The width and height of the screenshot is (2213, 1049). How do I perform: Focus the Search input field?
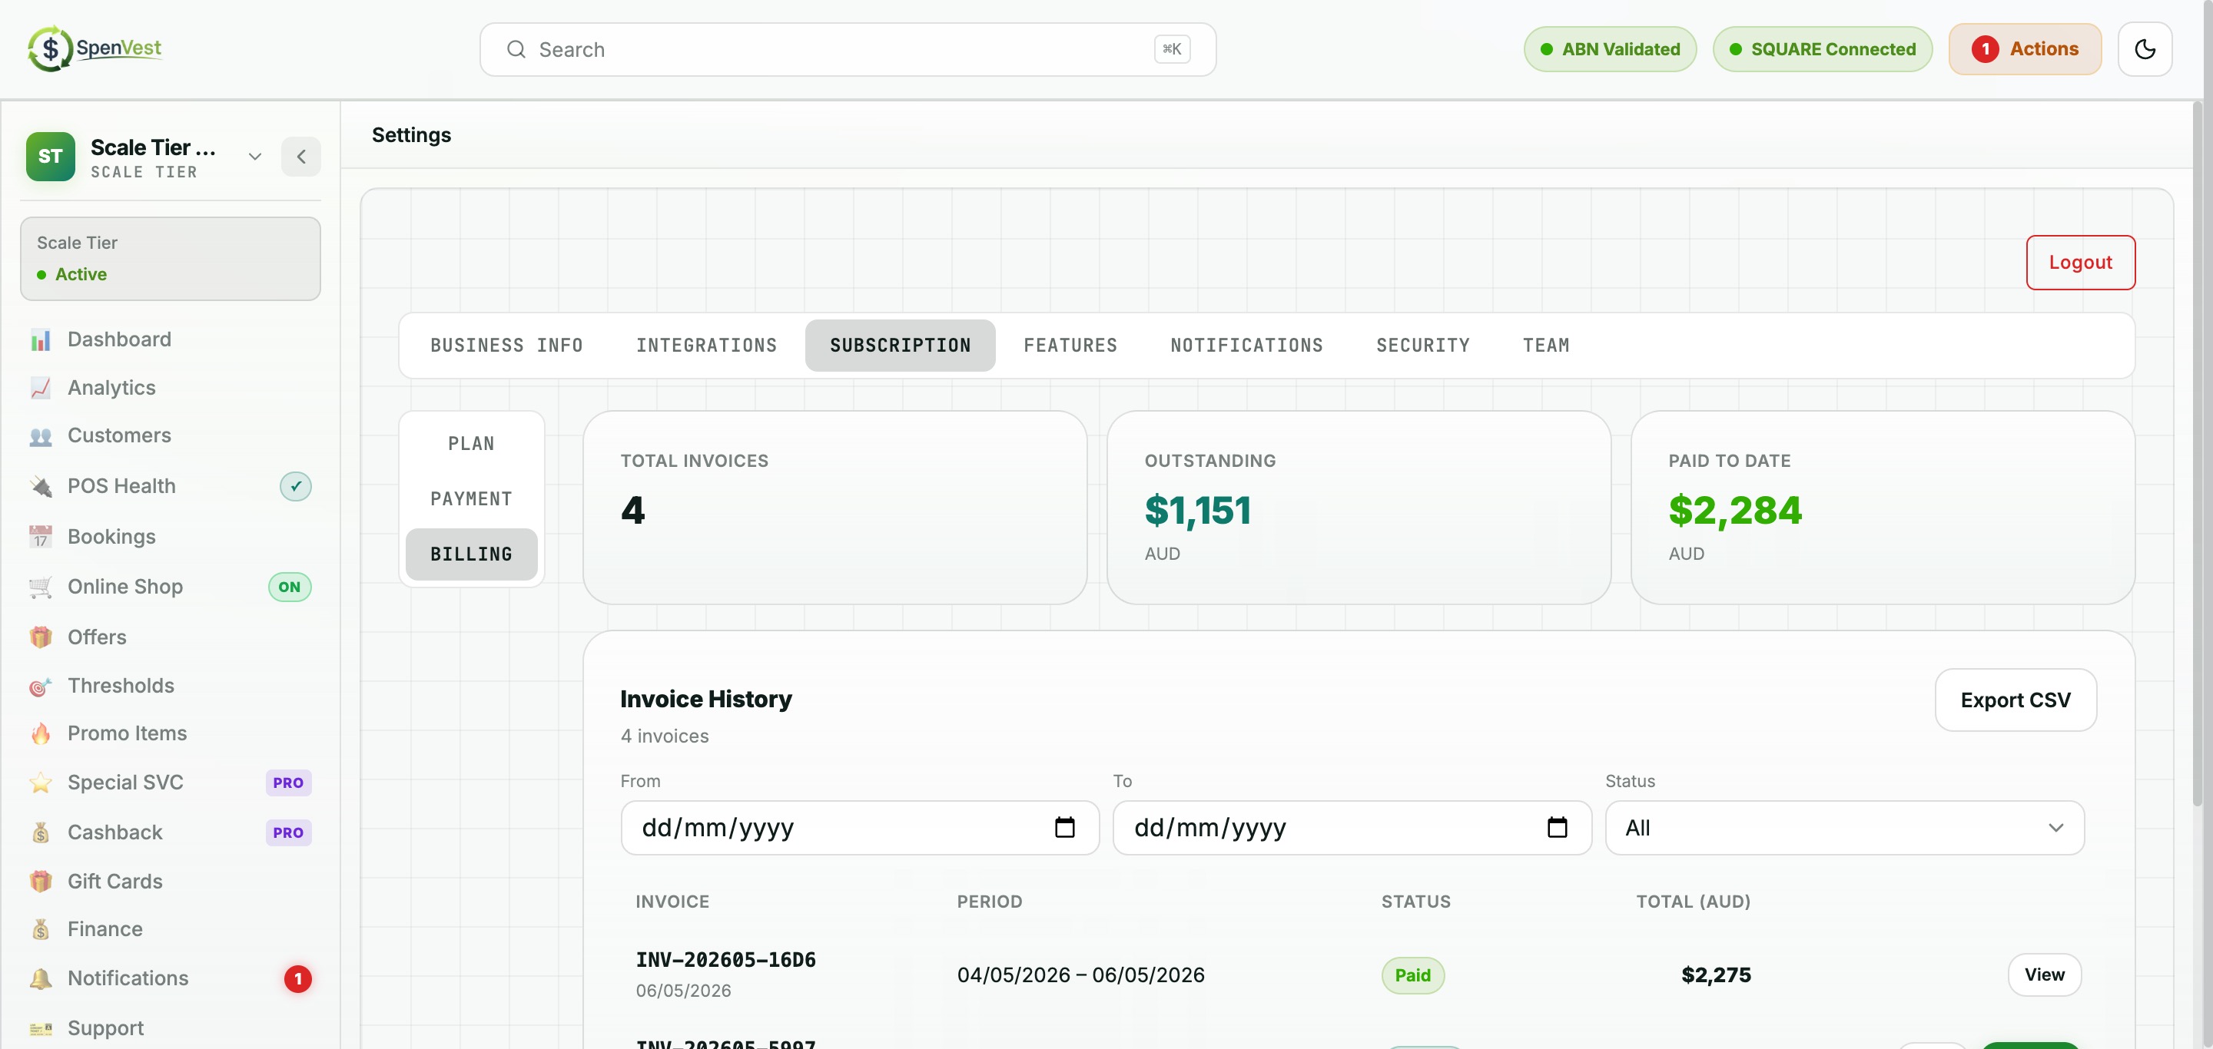pyautogui.click(x=847, y=49)
